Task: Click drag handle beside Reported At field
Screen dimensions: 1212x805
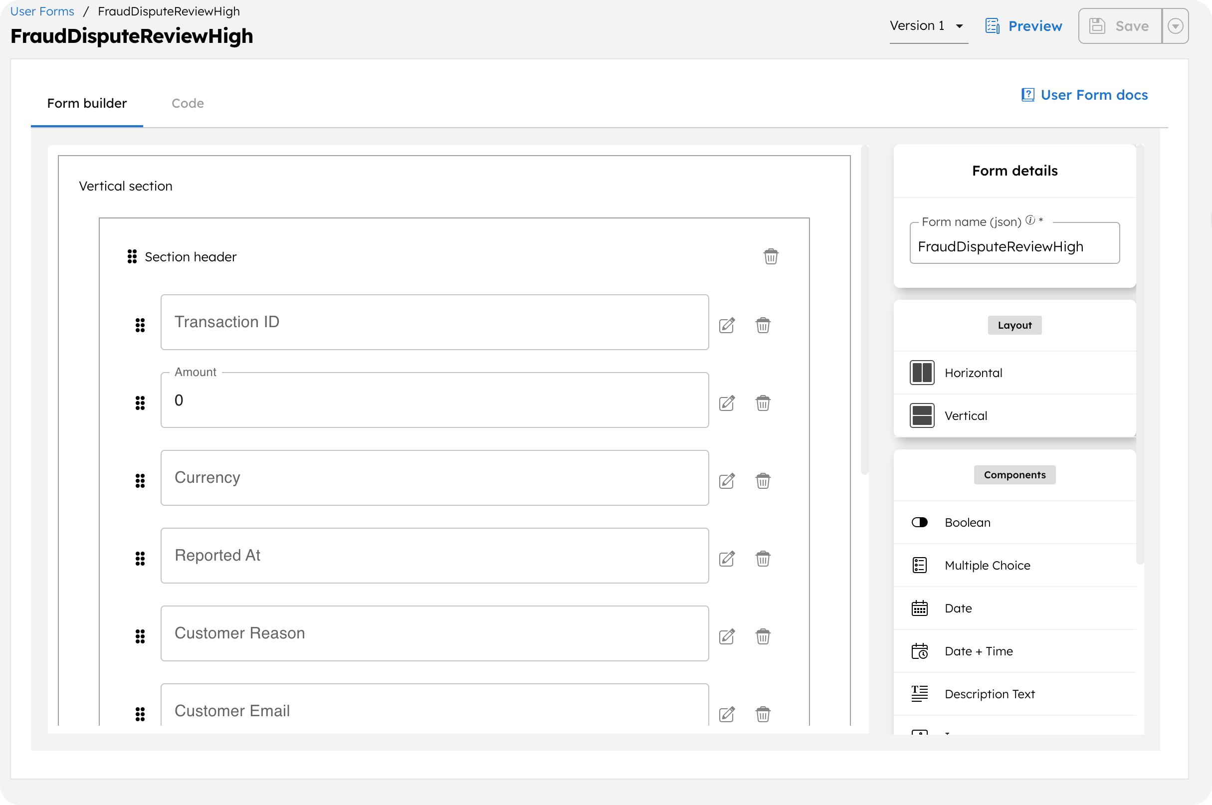Action: [140, 559]
